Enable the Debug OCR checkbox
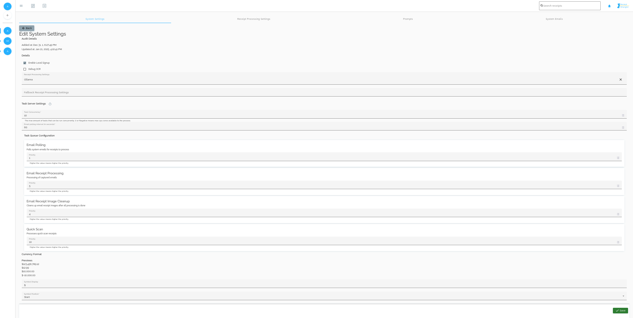 coord(25,69)
